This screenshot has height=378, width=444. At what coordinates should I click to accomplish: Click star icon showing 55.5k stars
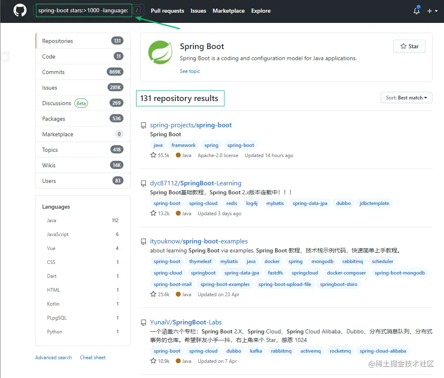[x=153, y=155]
